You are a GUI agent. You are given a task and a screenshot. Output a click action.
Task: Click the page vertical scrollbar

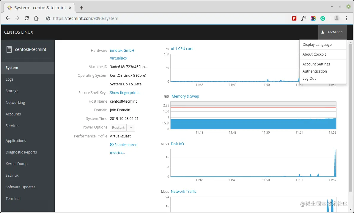[350, 118]
